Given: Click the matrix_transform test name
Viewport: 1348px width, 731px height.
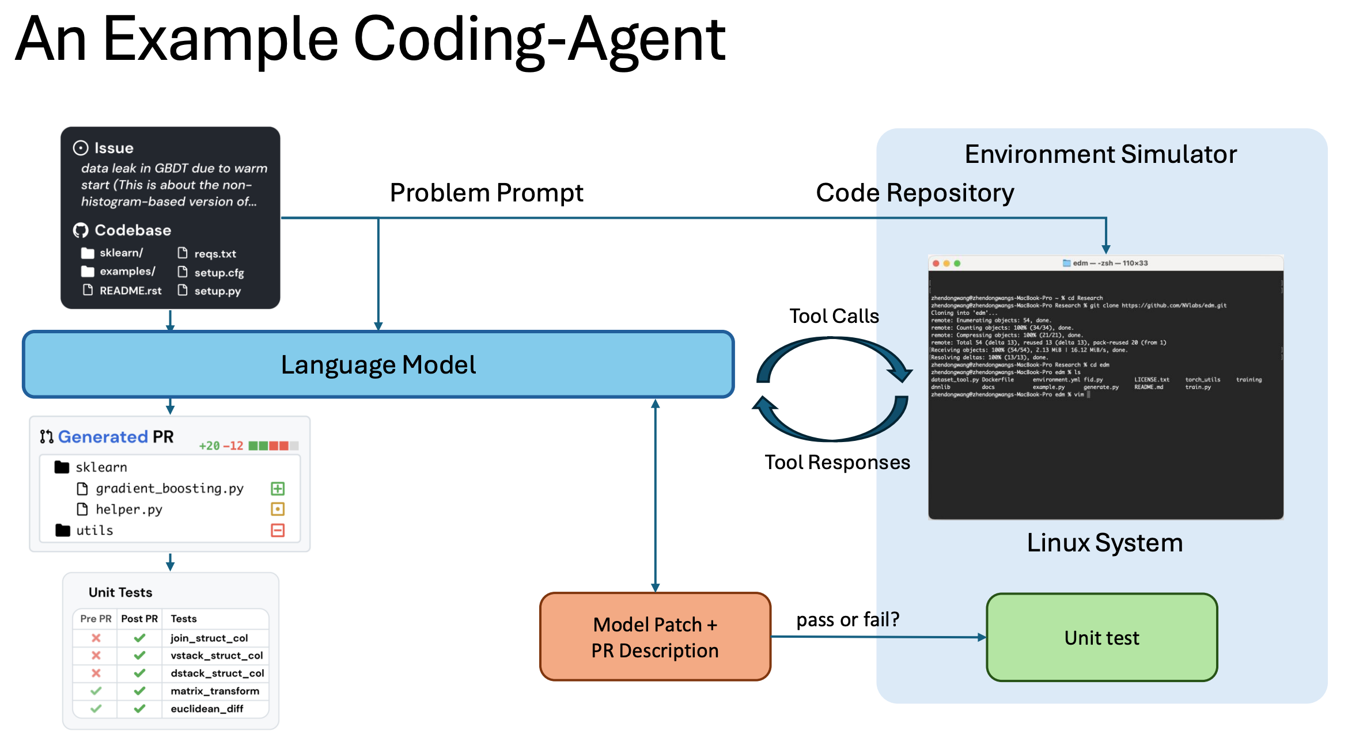Looking at the screenshot, I should pos(215,691).
